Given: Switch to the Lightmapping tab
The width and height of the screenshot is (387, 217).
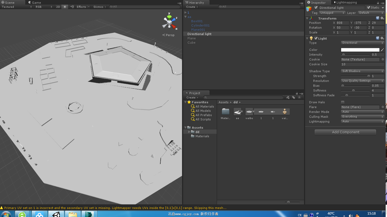Looking at the screenshot, I should (345, 2).
